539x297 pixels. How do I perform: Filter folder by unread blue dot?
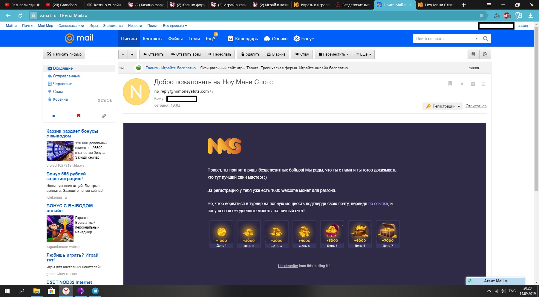pos(53,116)
